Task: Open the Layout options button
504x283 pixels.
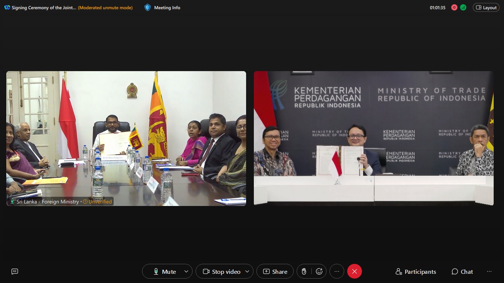Action: 486,7
